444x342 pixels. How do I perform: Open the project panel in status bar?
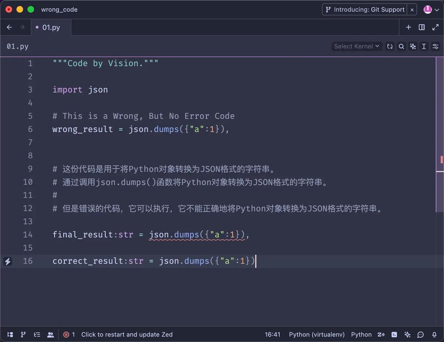(10, 335)
